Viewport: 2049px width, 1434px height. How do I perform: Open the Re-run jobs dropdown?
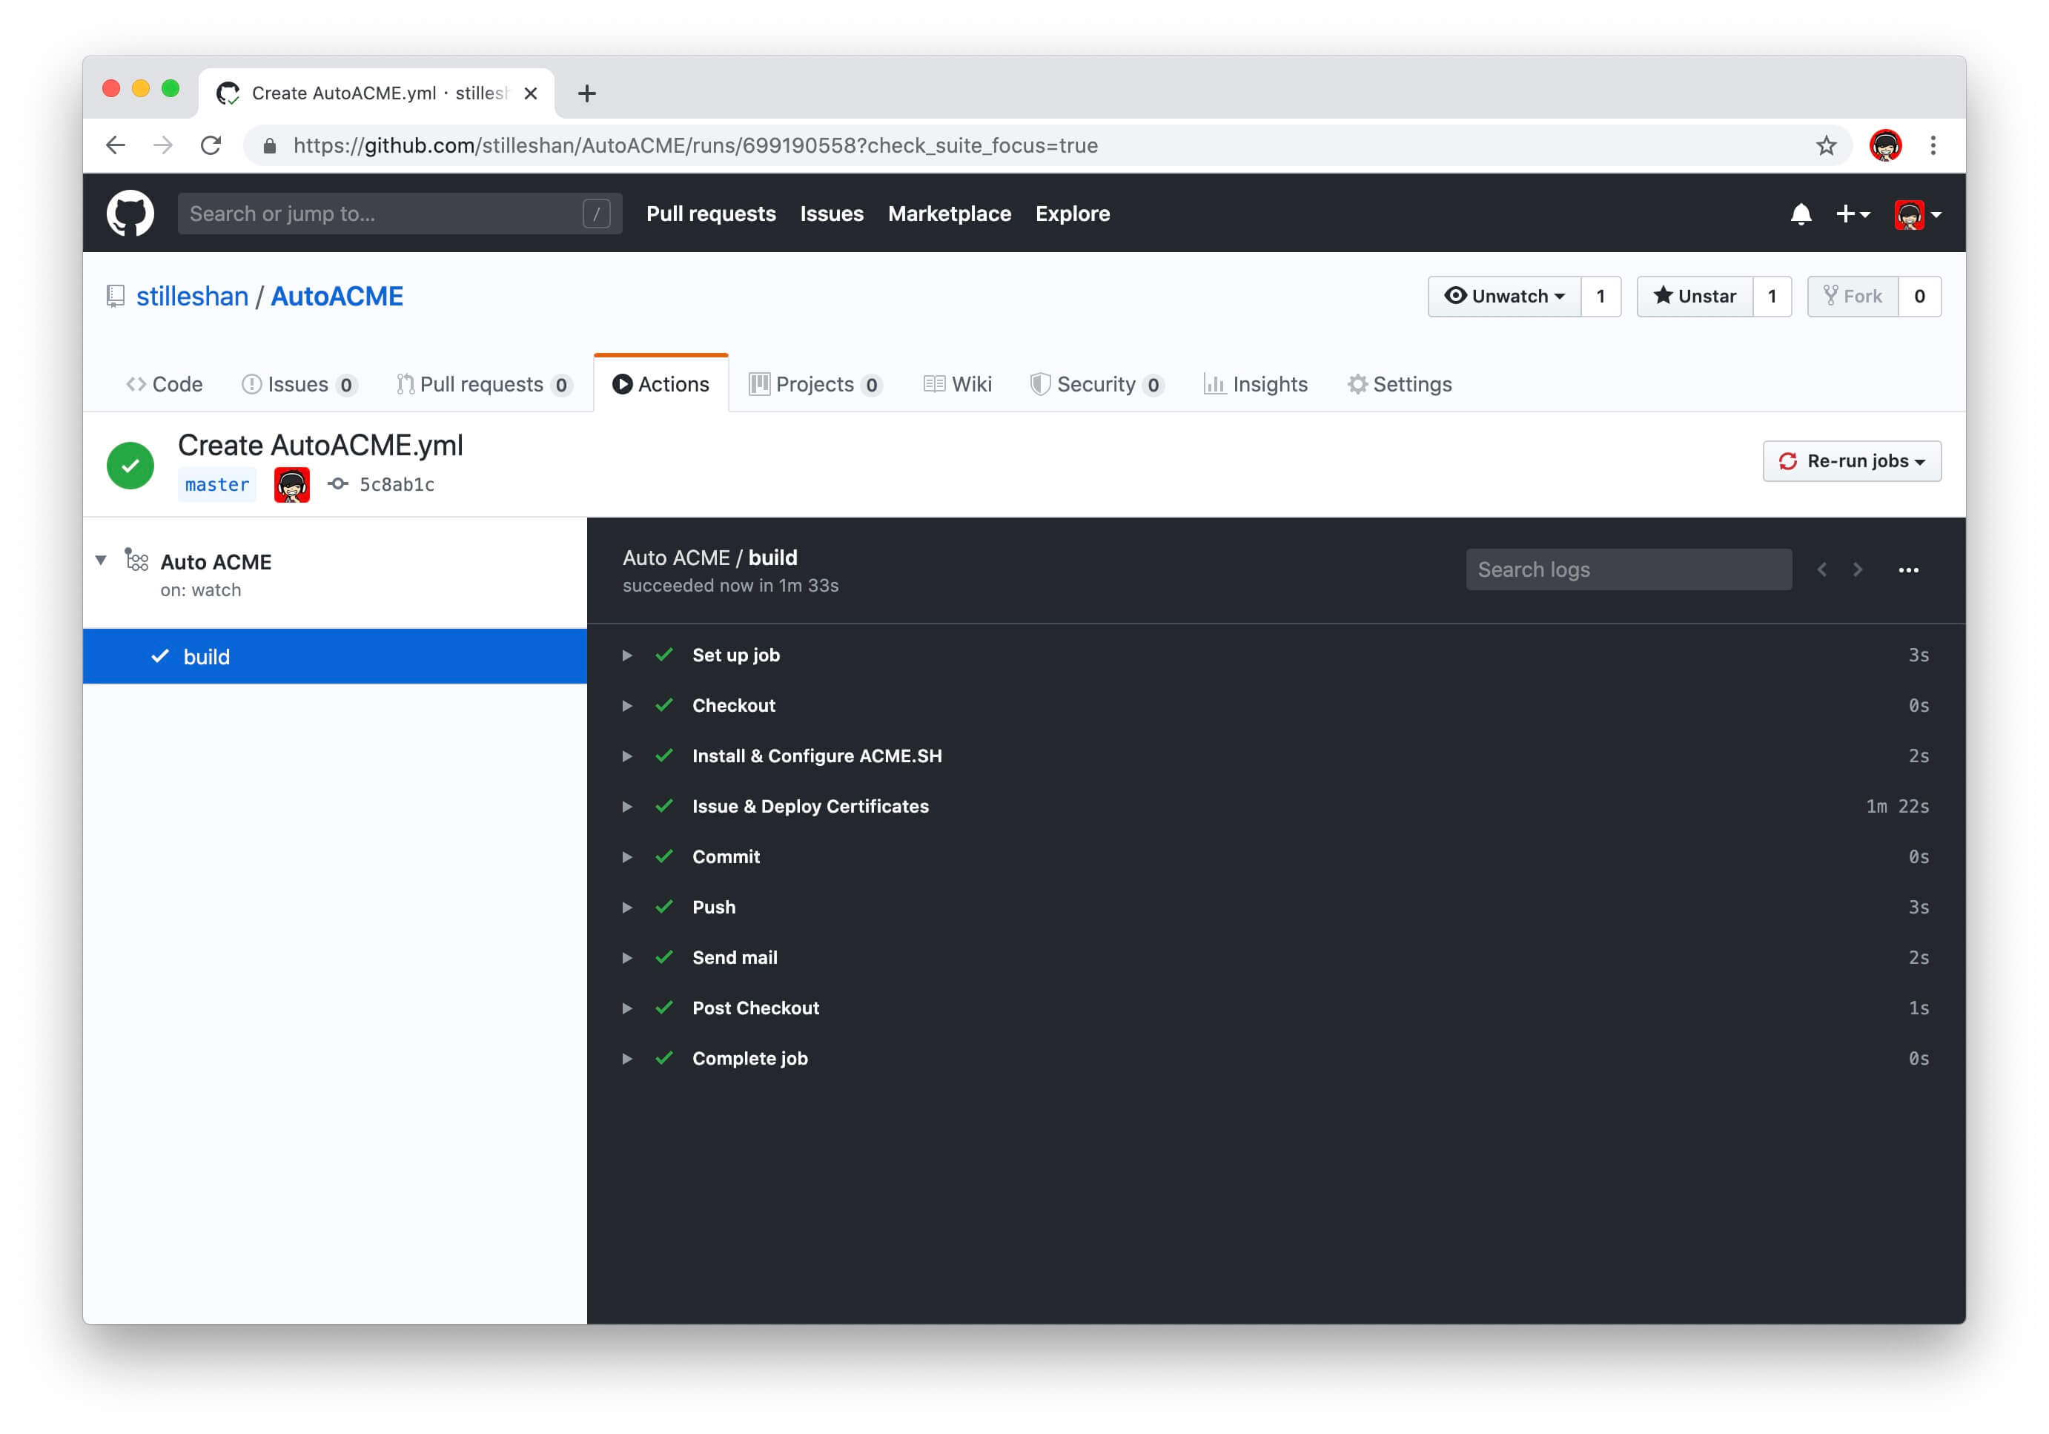1851,461
